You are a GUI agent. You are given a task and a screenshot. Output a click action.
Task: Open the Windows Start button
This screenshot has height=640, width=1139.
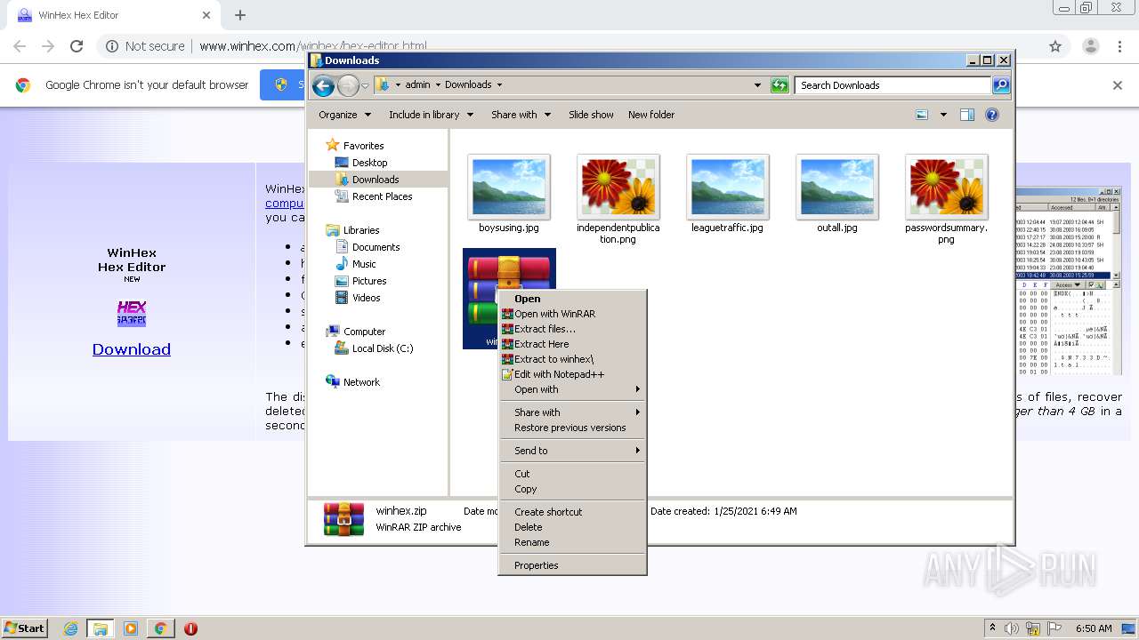[x=24, y=628]
